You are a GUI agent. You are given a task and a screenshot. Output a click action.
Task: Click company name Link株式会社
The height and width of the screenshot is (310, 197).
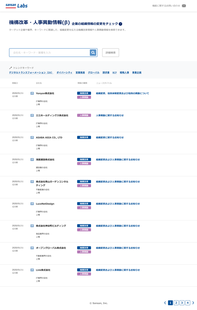coord(43,270)
